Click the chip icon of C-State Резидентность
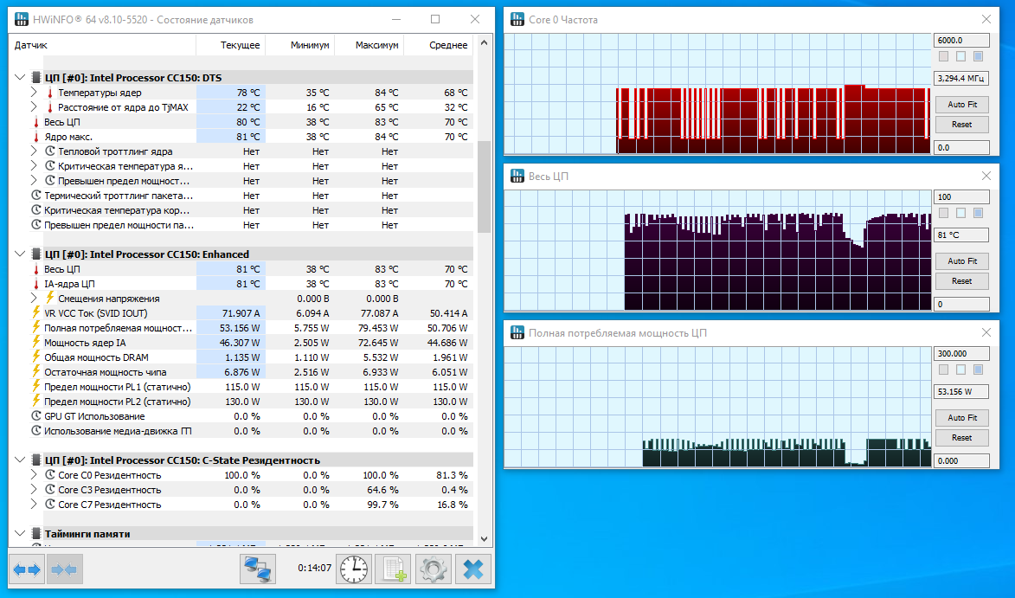1015x598 pixels. [36, 460]
